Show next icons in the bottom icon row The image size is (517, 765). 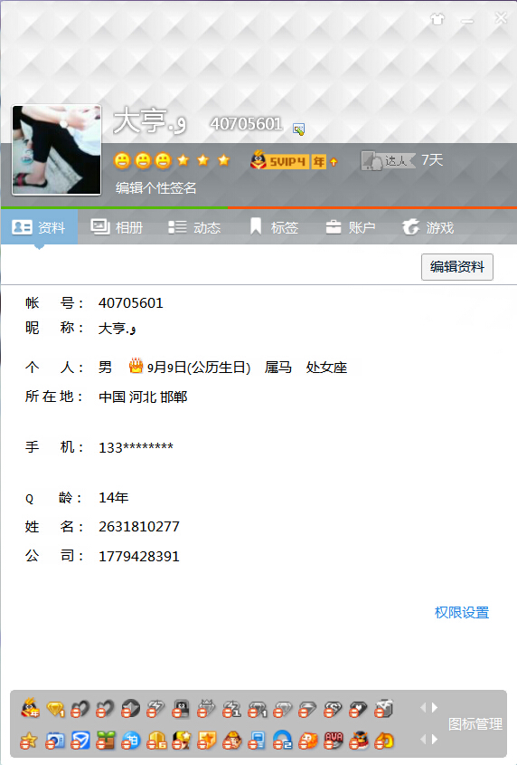tap(434, 740)
